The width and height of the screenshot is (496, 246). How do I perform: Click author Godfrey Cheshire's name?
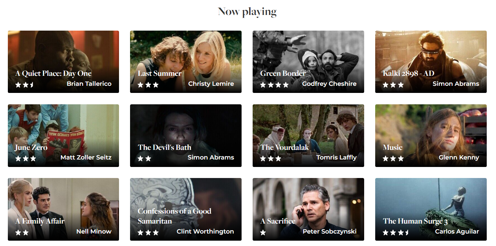point(329,84)
